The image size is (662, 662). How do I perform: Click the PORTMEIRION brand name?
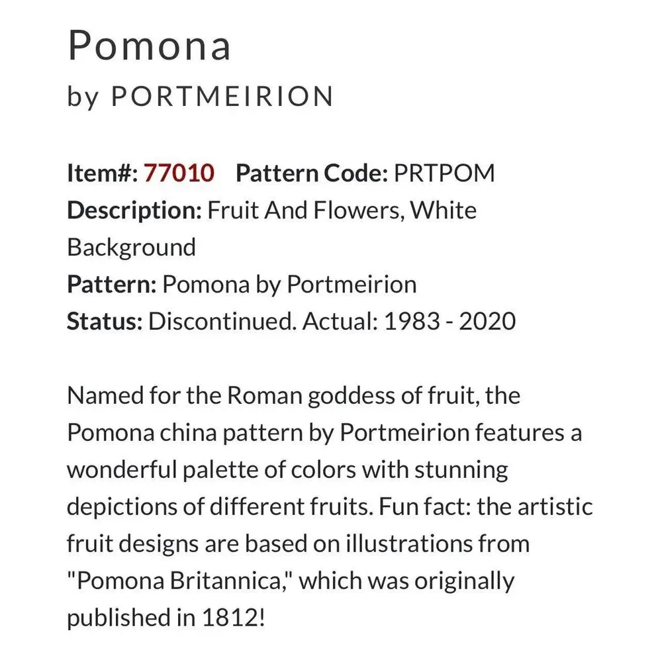click(x=222, y=96)
